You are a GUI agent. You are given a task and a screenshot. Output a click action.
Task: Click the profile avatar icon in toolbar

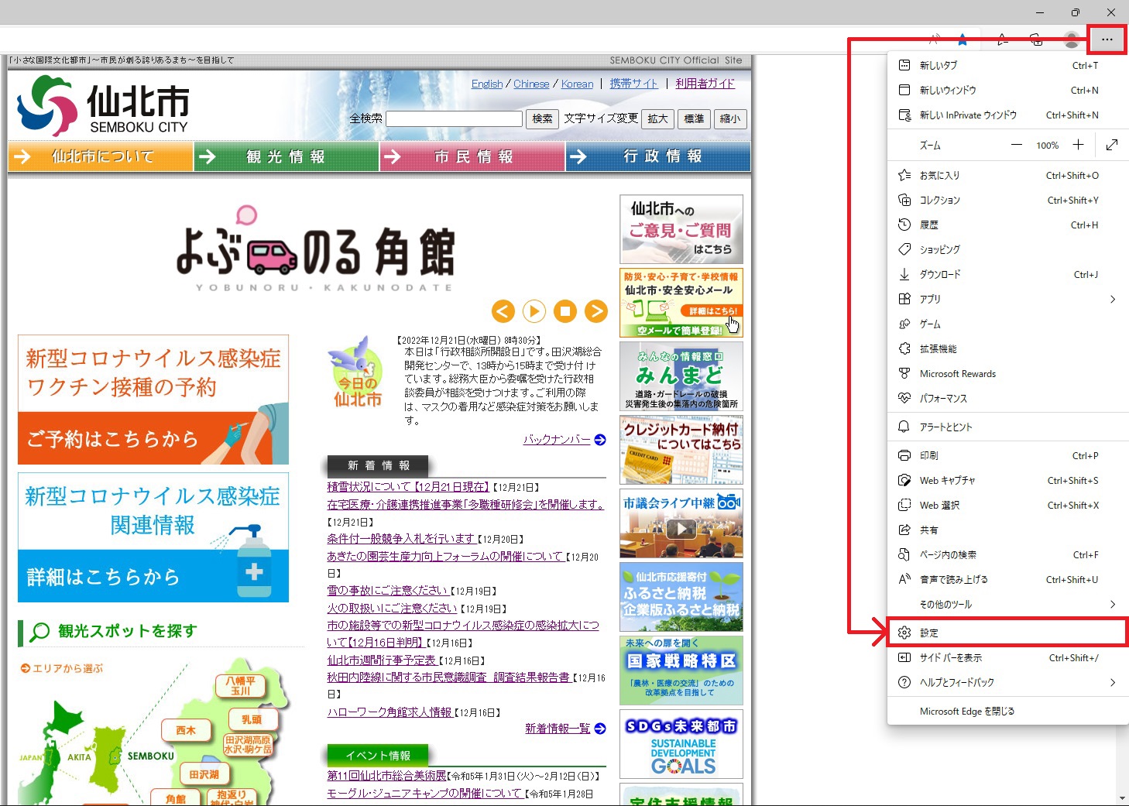[x=1072, y=39]
